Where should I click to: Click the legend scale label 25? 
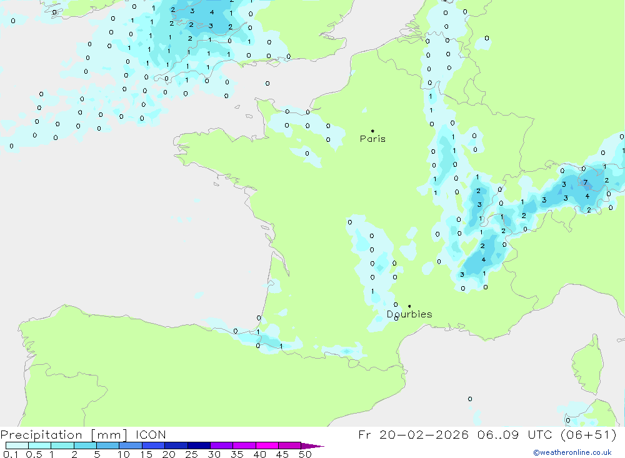pyautogui.click(x=191, y=454)
